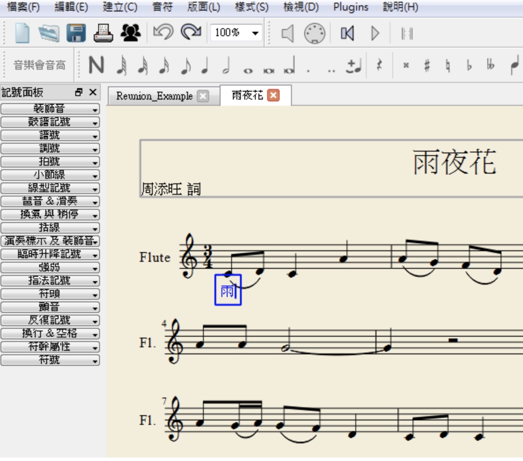Expand the 反復記號 palette

coord(50,320)
